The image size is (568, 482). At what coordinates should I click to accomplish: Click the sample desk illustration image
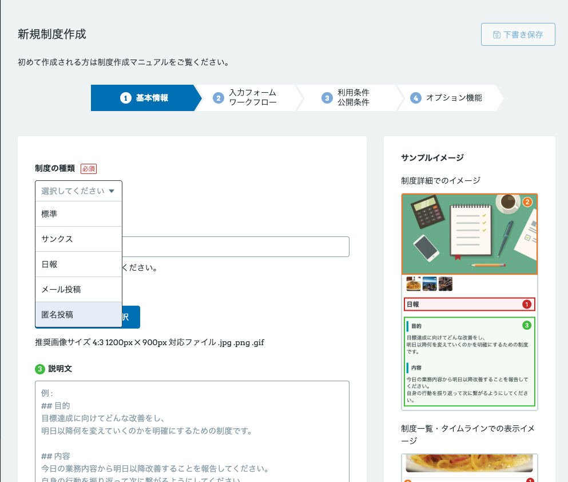[469, 234]
